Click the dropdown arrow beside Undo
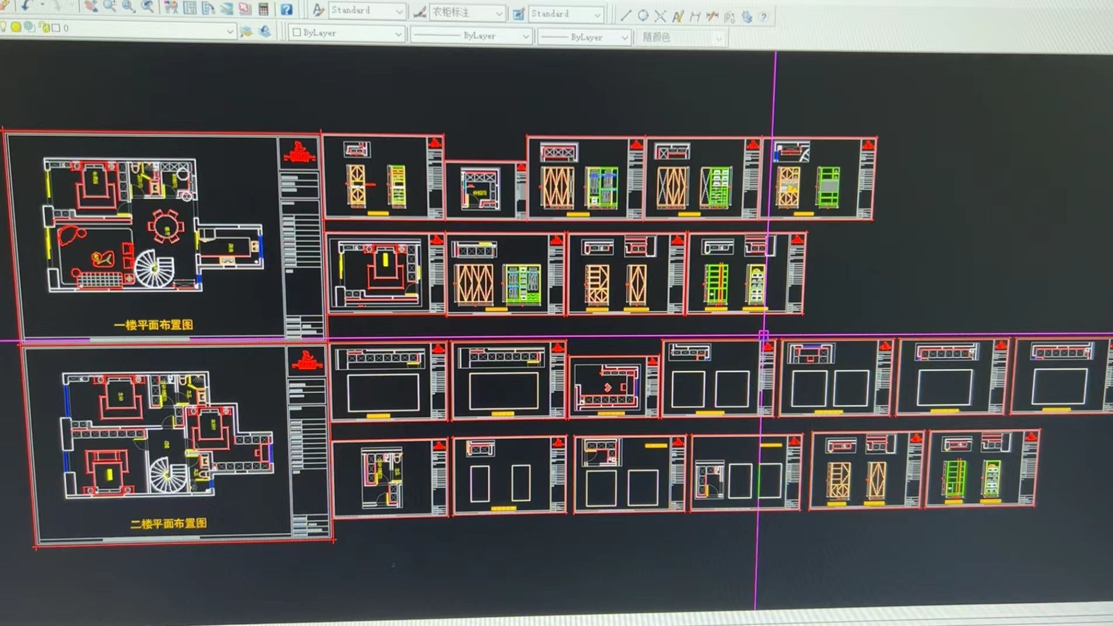The height and width of the screenshot is (626, 1113). coord(42,5)
